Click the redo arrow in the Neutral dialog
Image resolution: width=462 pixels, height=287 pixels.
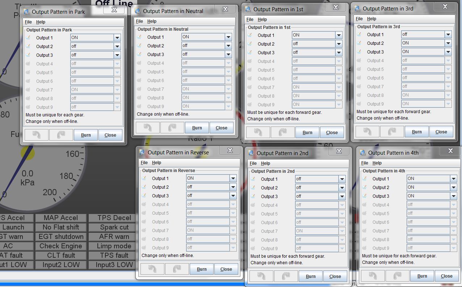pyautogui.click(x=172, y=128)
